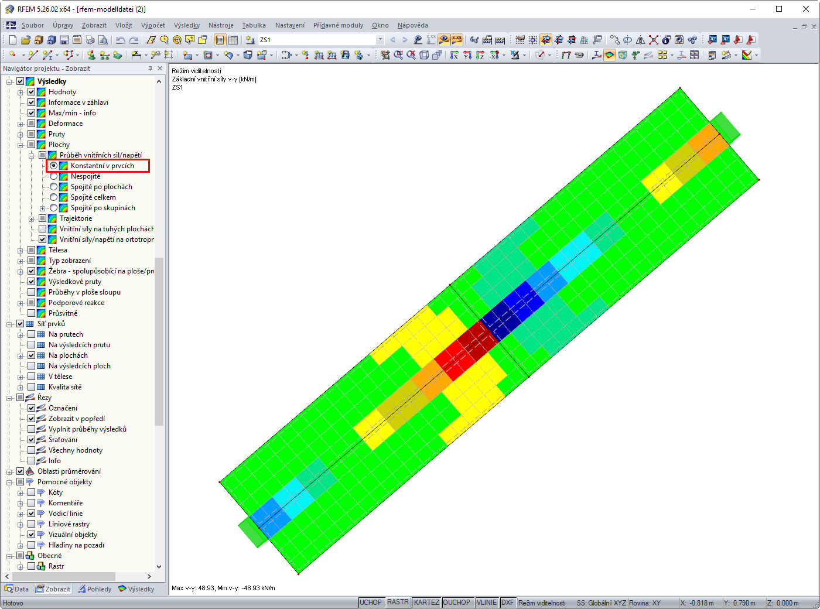Toggle the RASTR status bar button
The image size is (820, 609).
coord(398,603)
